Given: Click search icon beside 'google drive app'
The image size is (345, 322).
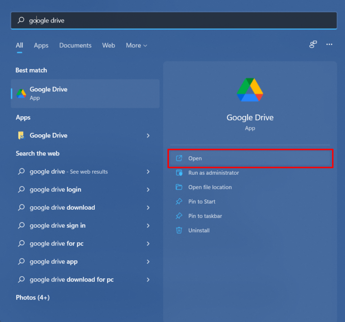Looking at the screenshot, I should pyautogui.click(x=22, y=261).
